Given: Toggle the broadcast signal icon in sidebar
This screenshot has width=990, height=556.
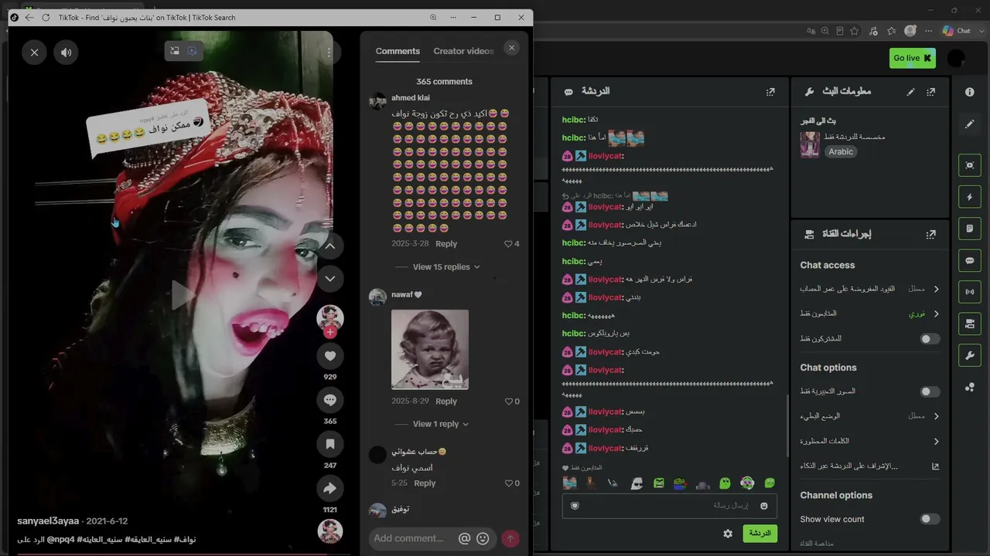Looking at the screenshot, I should coord(970,292).
